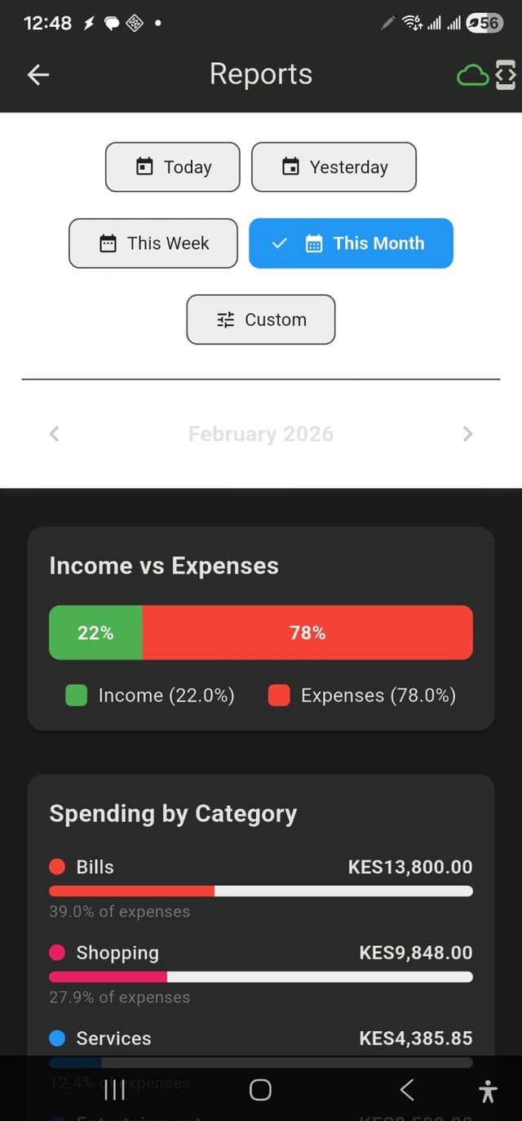Viewport: 522px width, 1121px height.
Task: Tap the back arrow on Reports screen
Action: [x=38, y=74]
